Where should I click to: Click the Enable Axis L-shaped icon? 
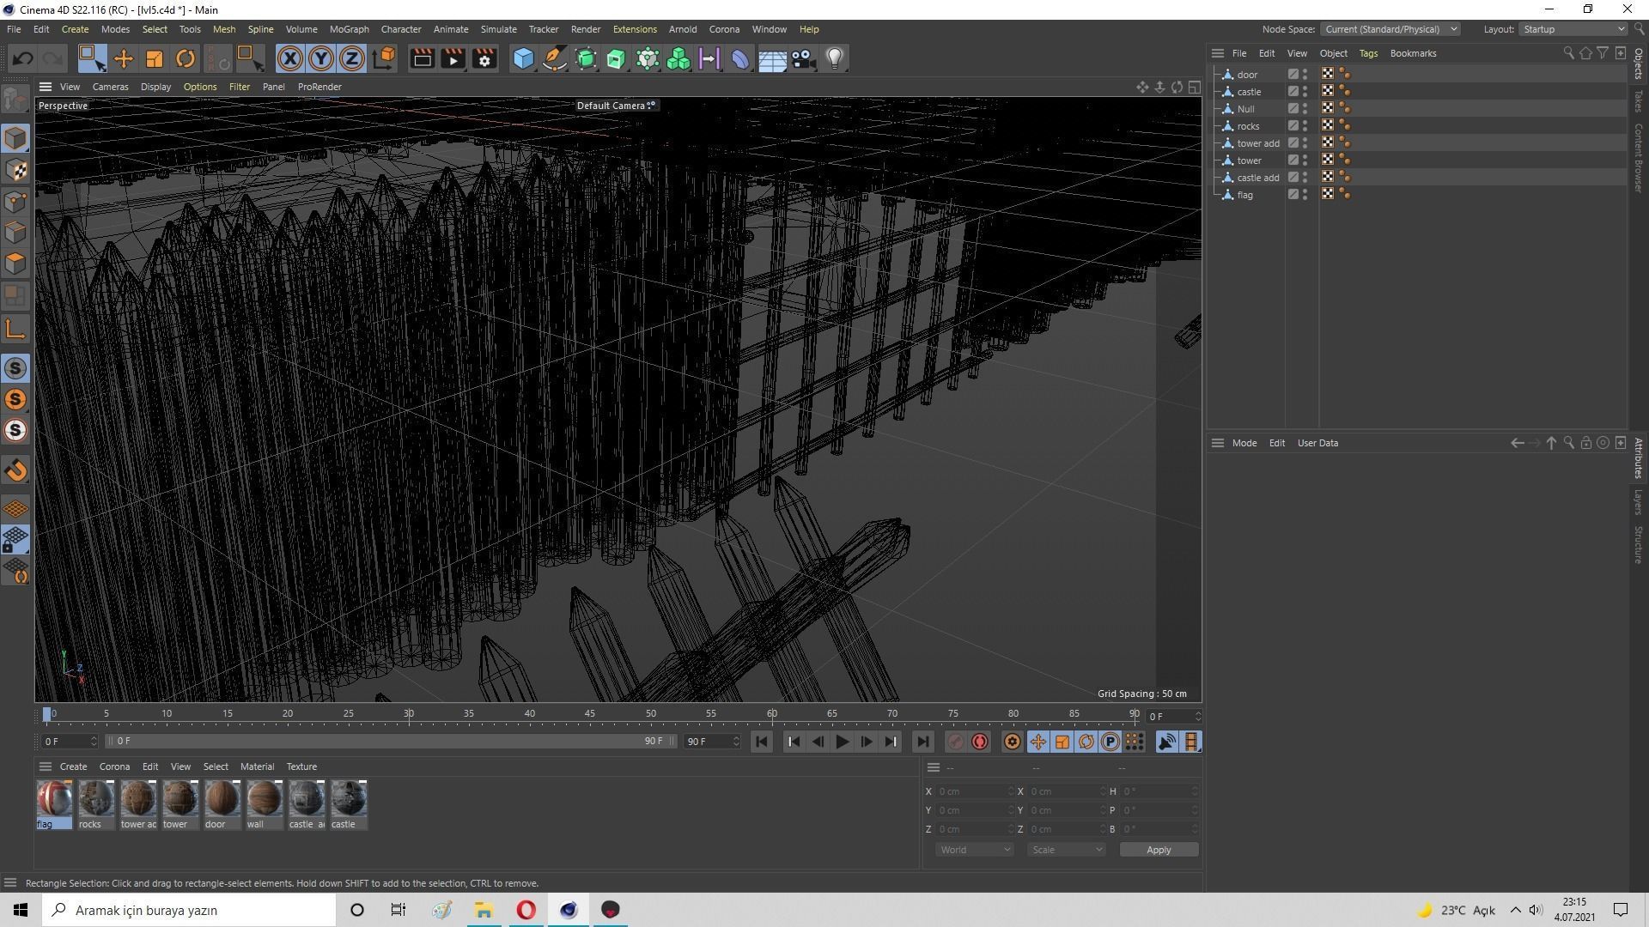coord(15,330)
